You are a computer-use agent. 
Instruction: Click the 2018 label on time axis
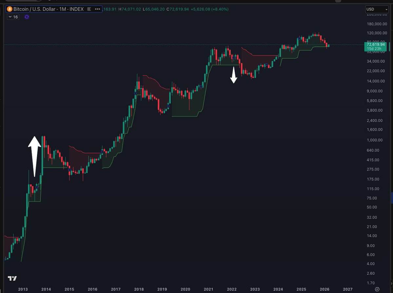139,289
